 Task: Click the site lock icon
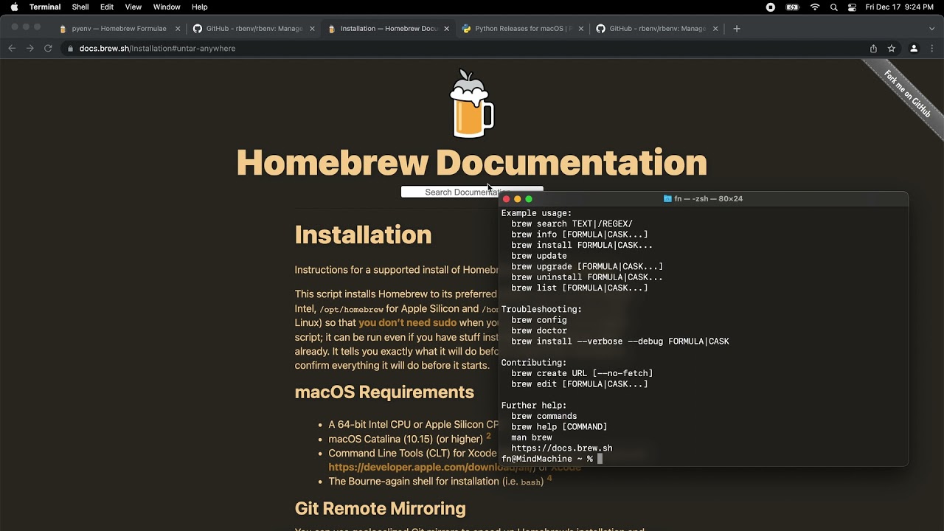pos(71,49)
